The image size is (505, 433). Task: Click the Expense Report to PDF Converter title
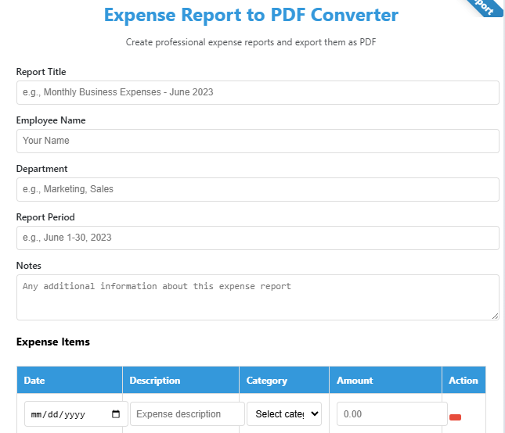coord(251,15)
